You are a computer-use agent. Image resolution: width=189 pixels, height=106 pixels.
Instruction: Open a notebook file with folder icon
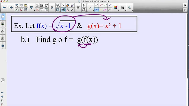click(26, 5)
